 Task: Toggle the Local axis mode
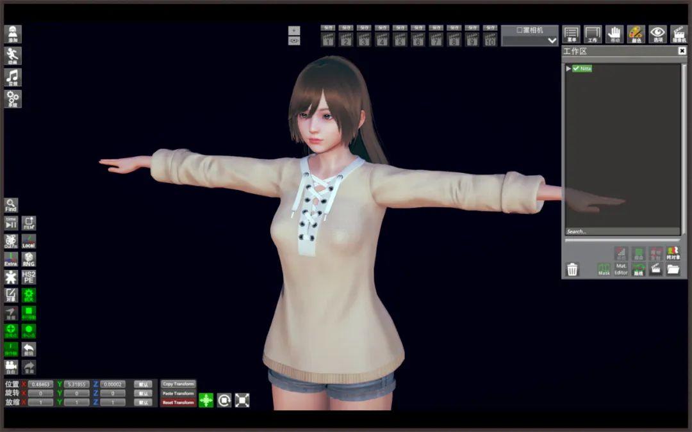pos(29,241)
